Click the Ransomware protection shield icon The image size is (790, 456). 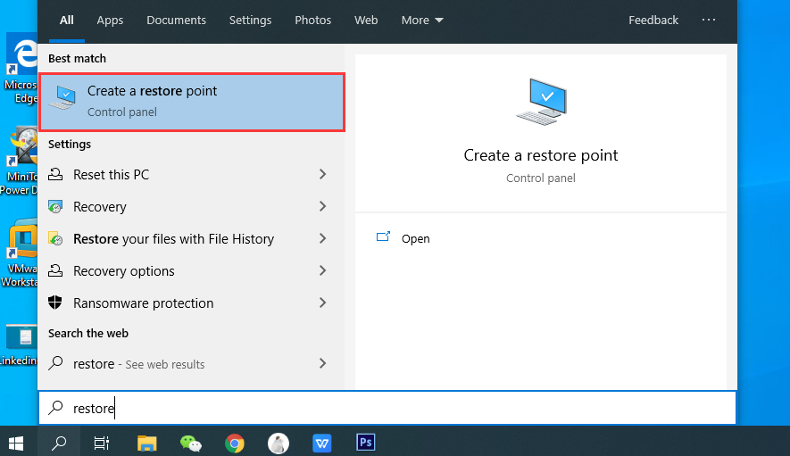[55, 303]
